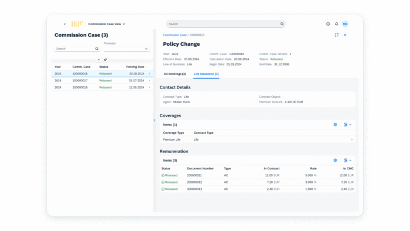The height and width of the screenshot is (231, 410).
Task: Expand export options arrow in Coverages
Action: click(350, 125)
